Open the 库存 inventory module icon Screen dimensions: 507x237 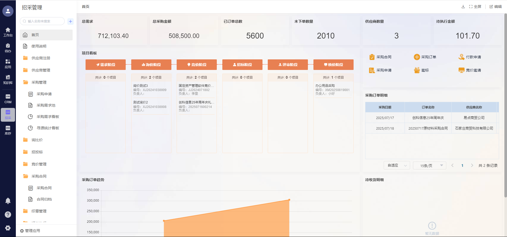coord(8,130)
